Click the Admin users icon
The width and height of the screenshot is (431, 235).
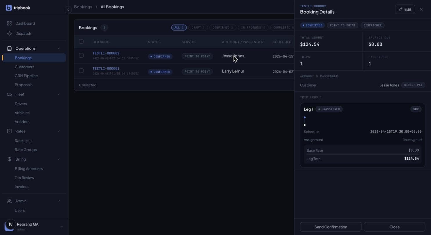tap(9, 201)
